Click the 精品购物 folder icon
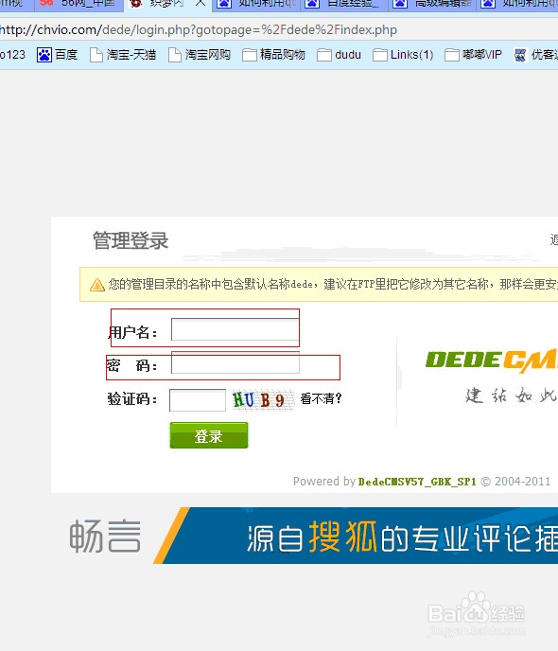The image size is (558, 651). click(250, 55)
